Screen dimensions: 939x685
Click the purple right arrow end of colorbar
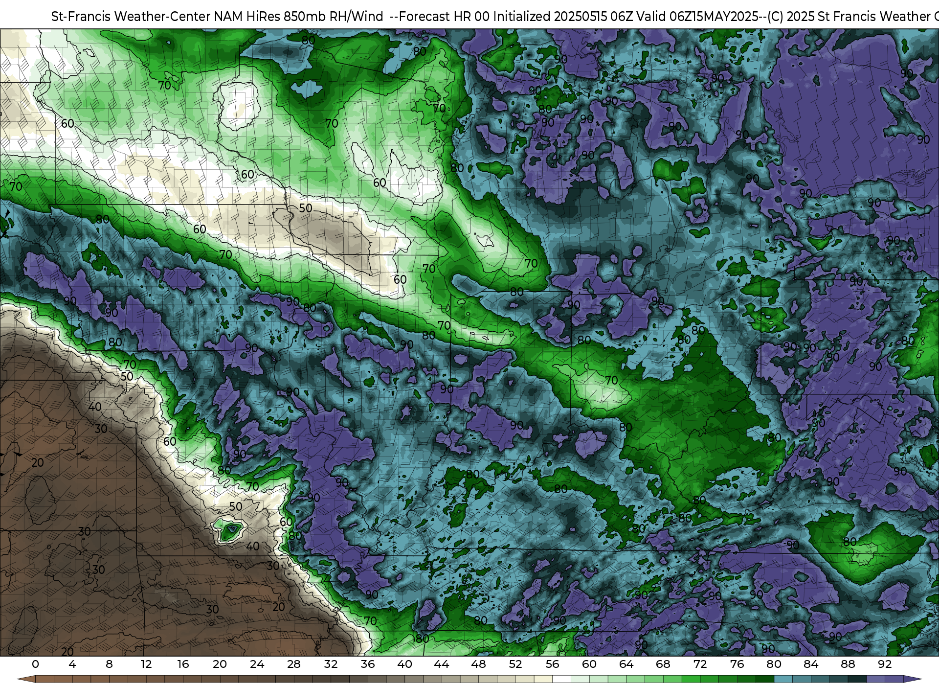[x=913, y=679]
